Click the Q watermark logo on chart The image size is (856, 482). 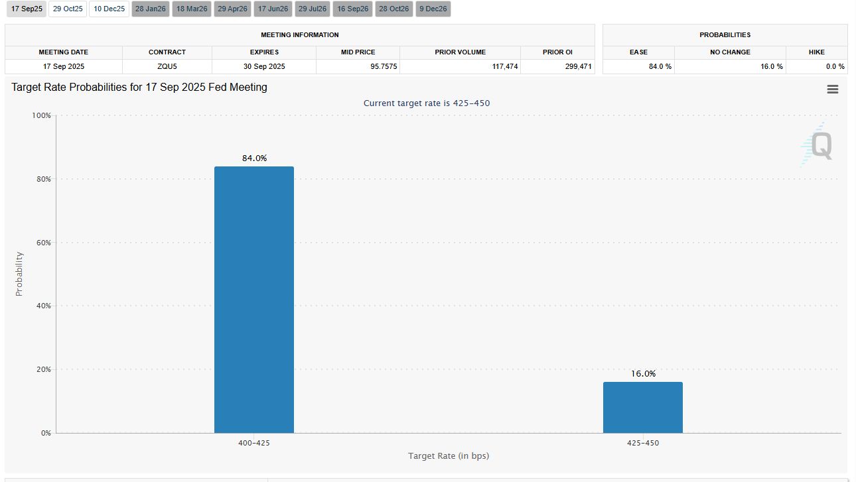[x=816, y=144]
